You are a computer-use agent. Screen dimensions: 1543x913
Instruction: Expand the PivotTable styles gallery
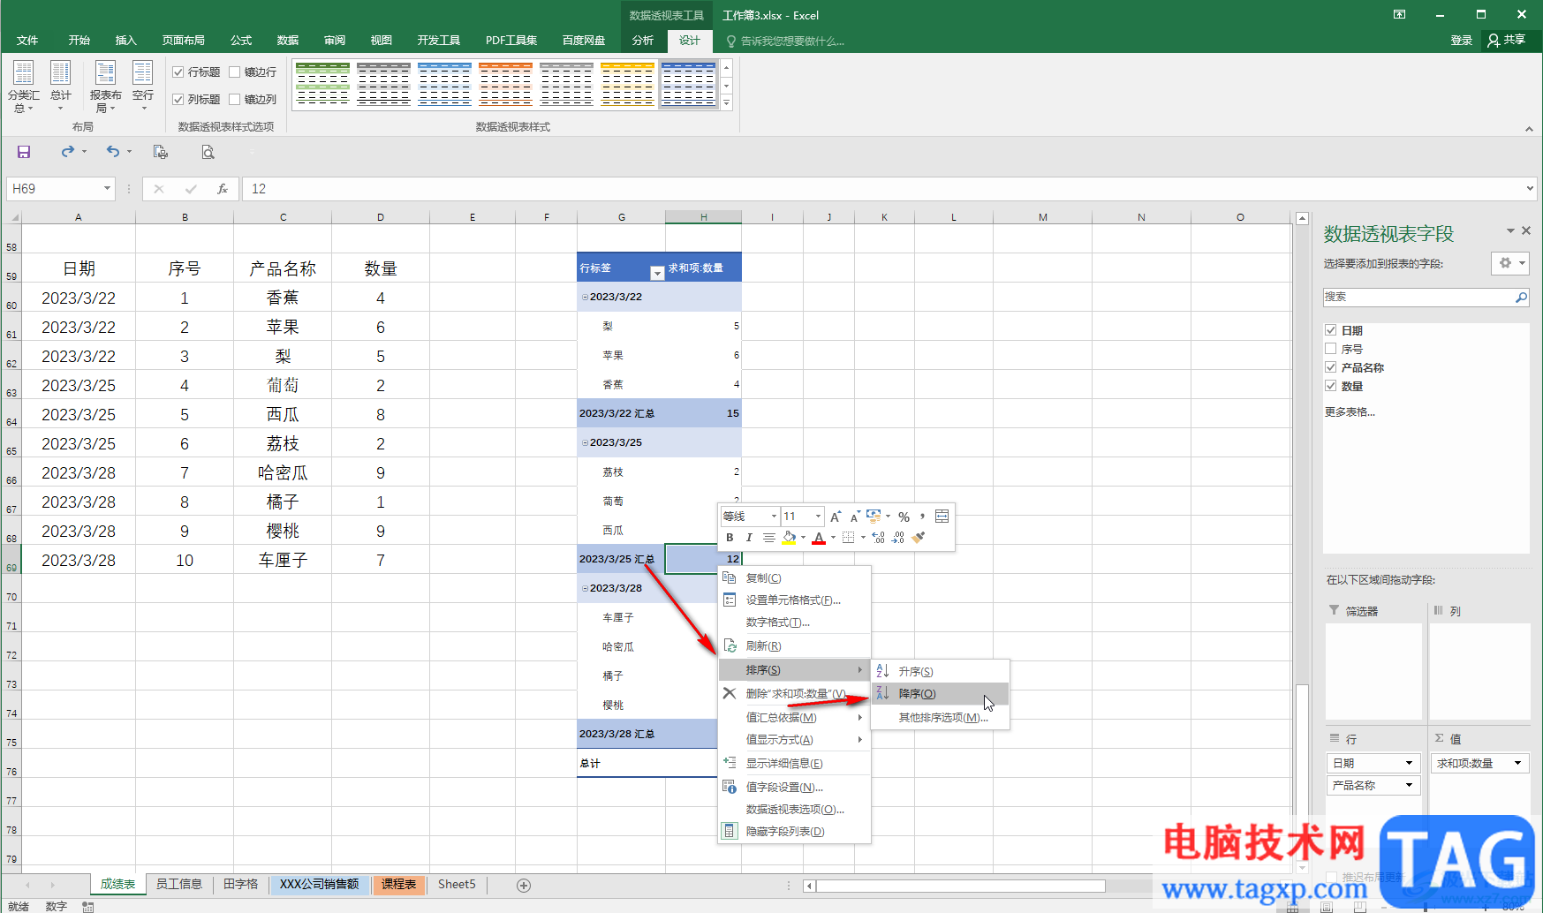726,103
